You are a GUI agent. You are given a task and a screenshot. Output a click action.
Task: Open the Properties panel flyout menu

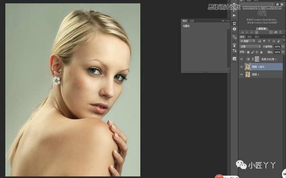[x=228, y=21]
